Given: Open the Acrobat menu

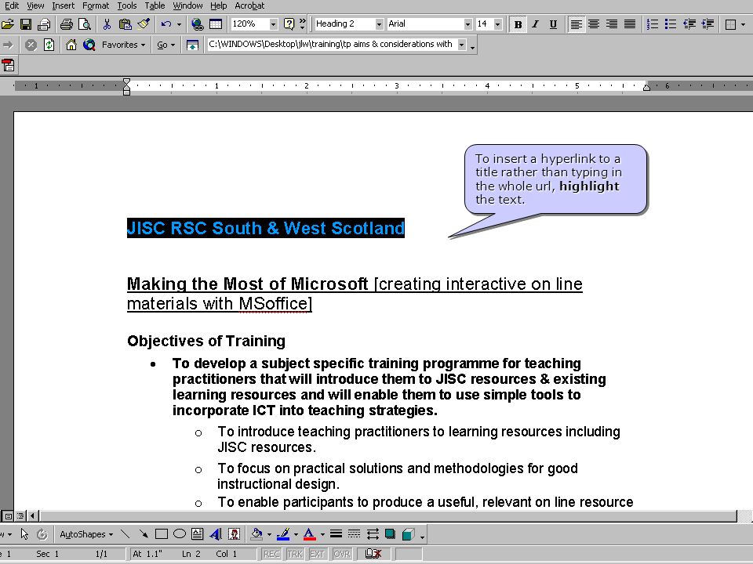Looking at the screenshot, I should click(x=249, y=5).
